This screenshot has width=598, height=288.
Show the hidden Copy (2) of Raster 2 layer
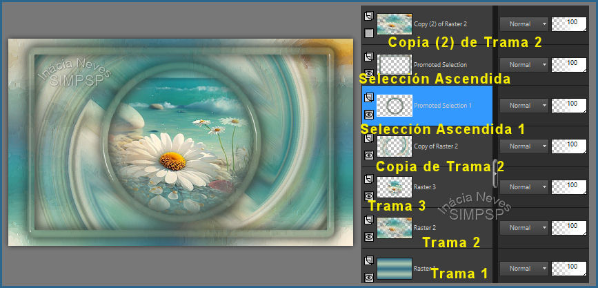pyautogui.click(x=369, y=33)
